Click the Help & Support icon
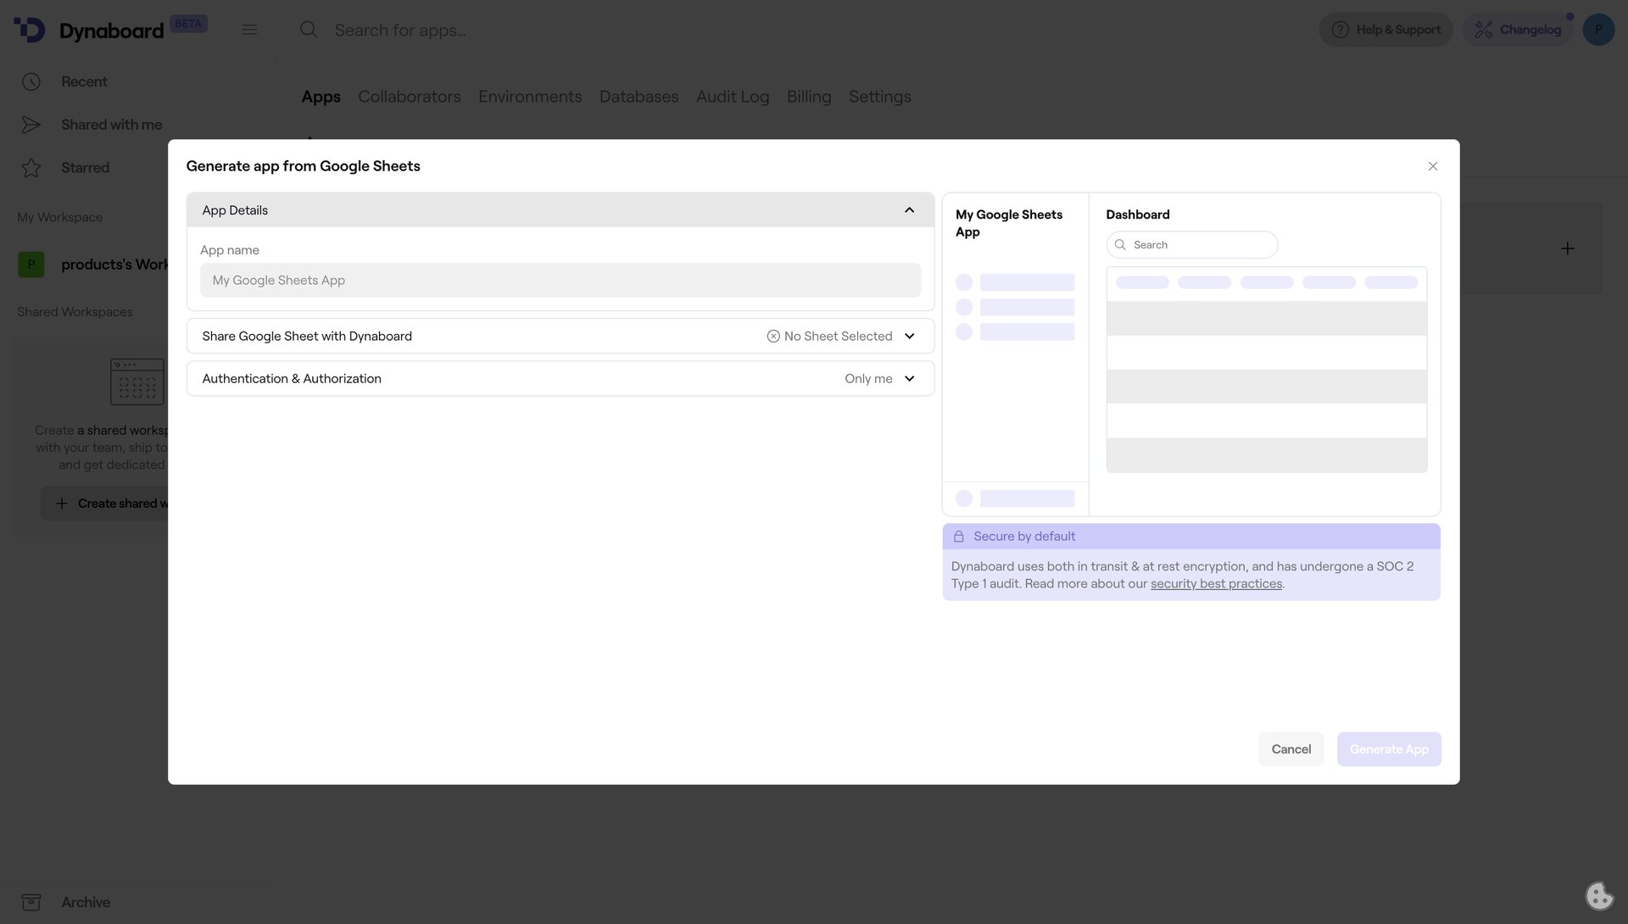Image resolution: width=1628 pixels, height=924 pixels. click(x=1340, y=29)
